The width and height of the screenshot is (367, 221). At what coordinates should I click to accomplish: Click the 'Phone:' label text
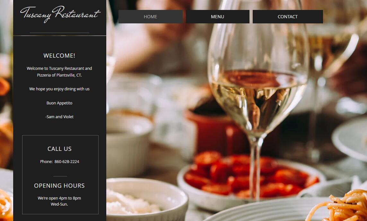pyautogui.click(x=46, y=161)
